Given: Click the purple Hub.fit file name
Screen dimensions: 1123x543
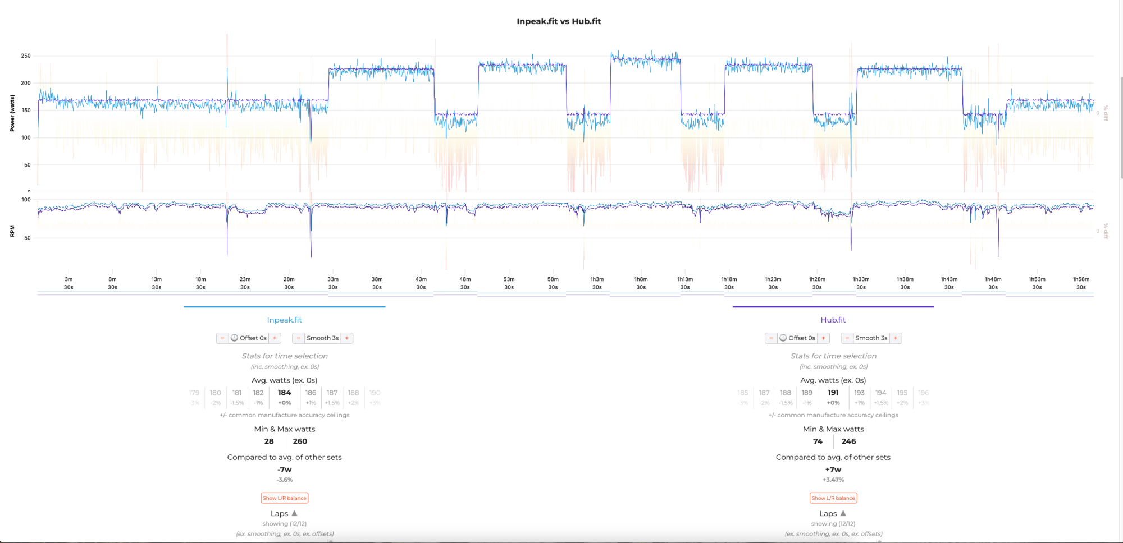Looking at the screenshot, I should point(833,320).
